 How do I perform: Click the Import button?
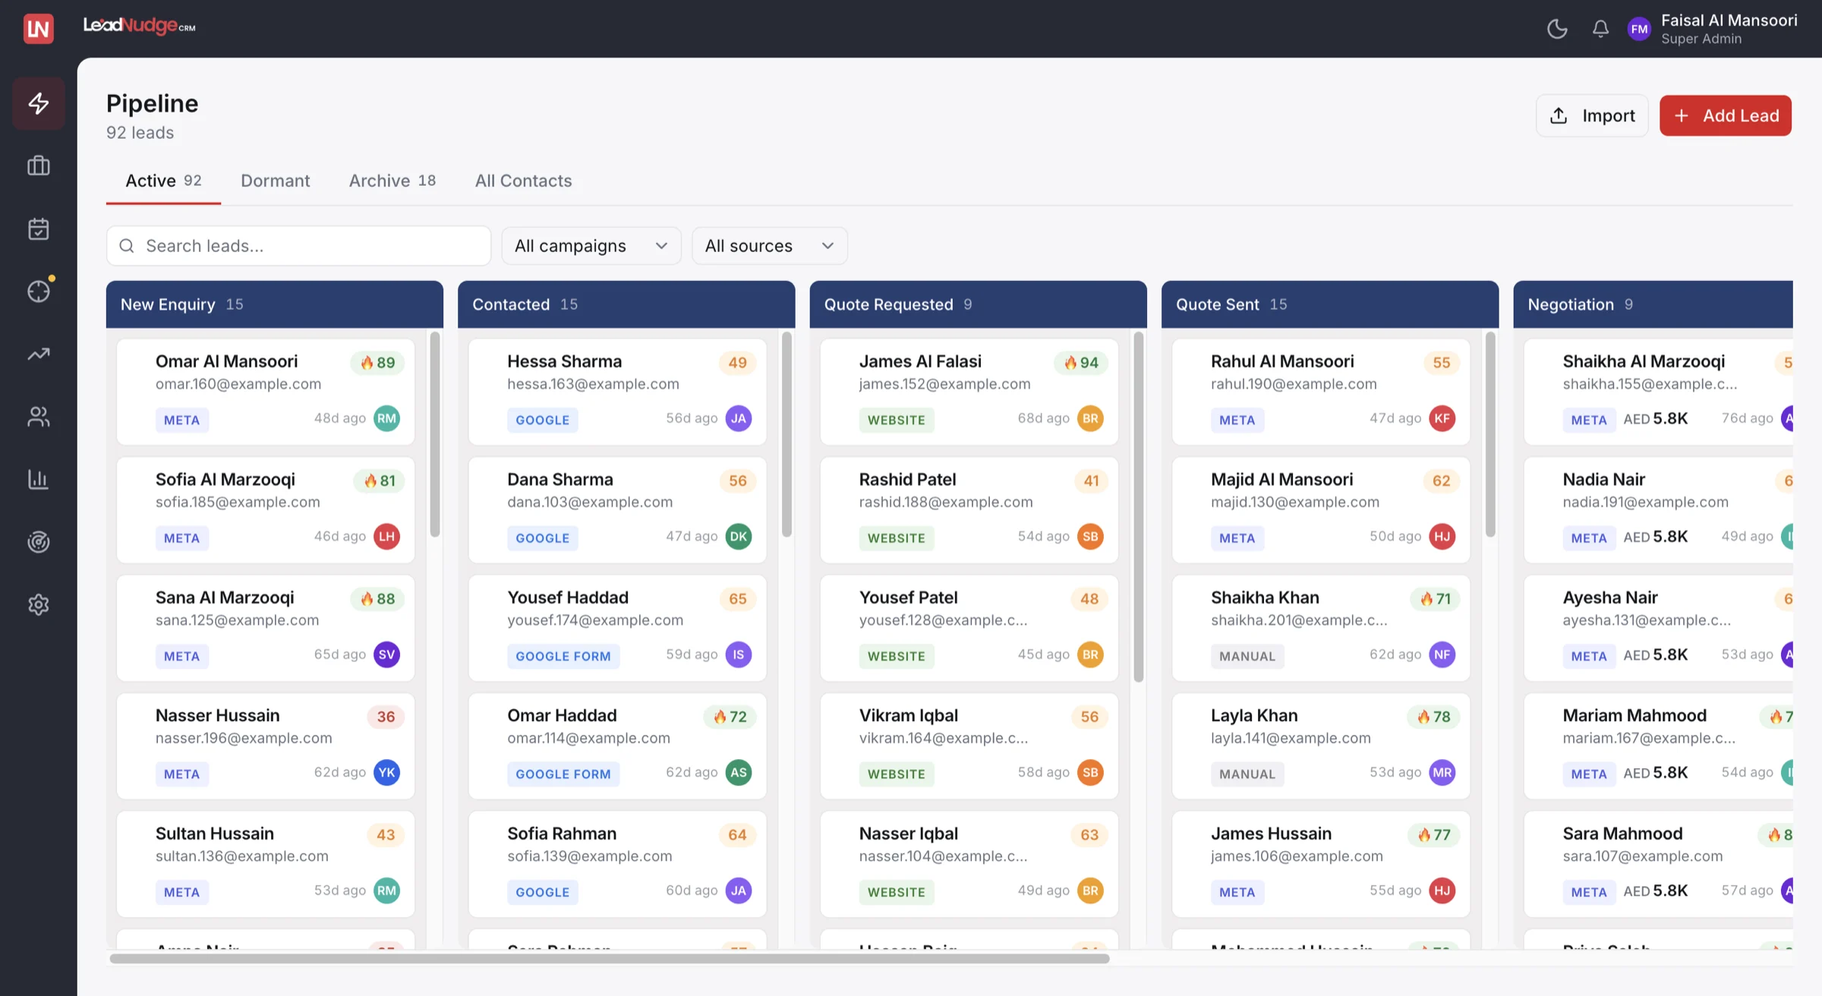click(x=1593, y=115)
